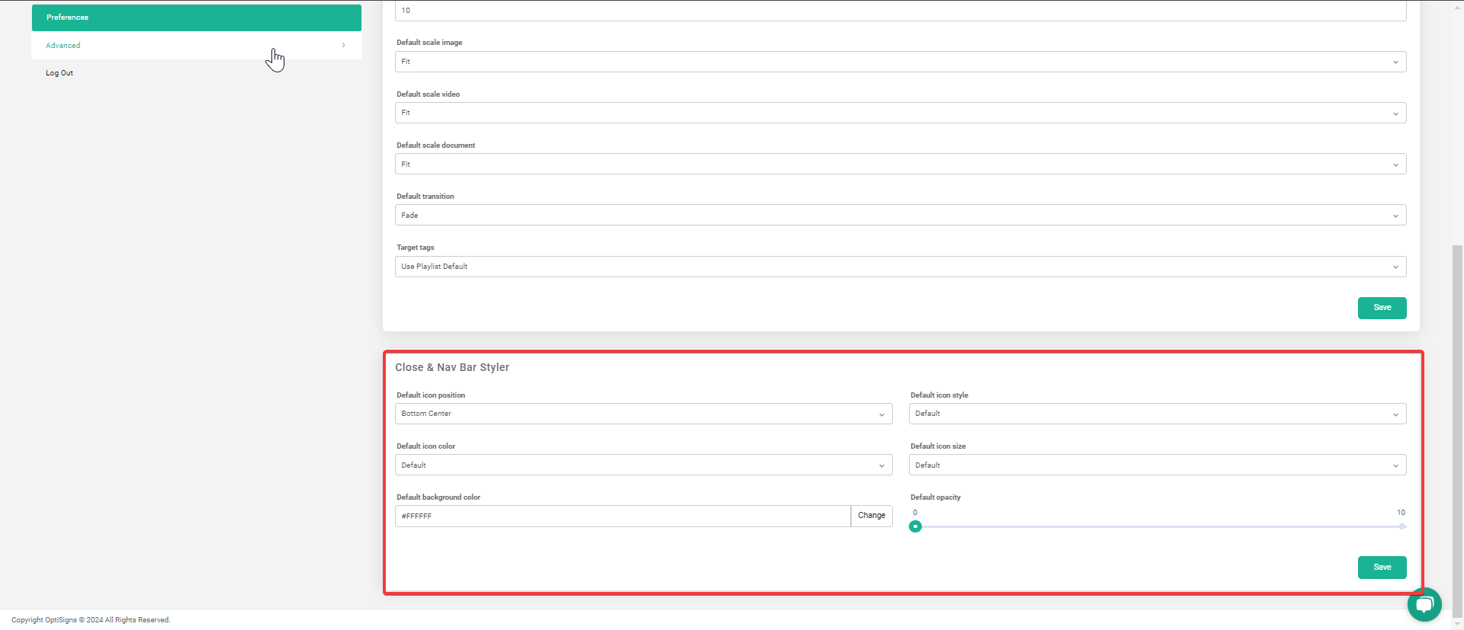Image resolution: width=1464 pixels, height=630 pixels.
Task: Open Default scale video dropdown
Action: click(901, 113)
